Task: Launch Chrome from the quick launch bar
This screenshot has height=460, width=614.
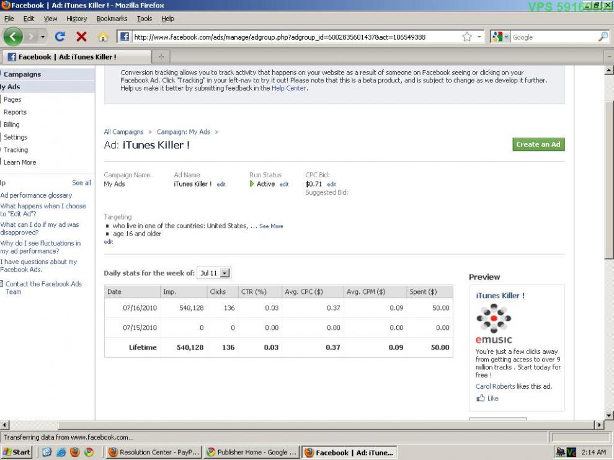Action: (x=89, y=452)
